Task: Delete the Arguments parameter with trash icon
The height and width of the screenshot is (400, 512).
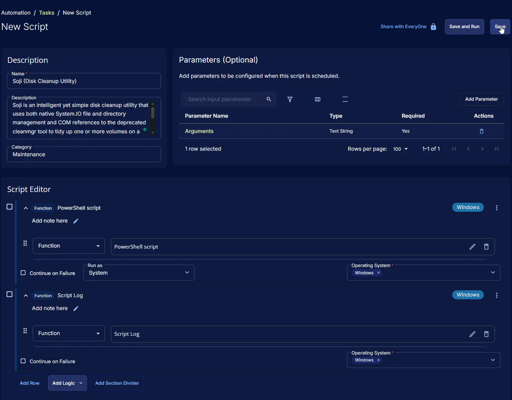Action: pyautogui.click(x=481, y=131)
